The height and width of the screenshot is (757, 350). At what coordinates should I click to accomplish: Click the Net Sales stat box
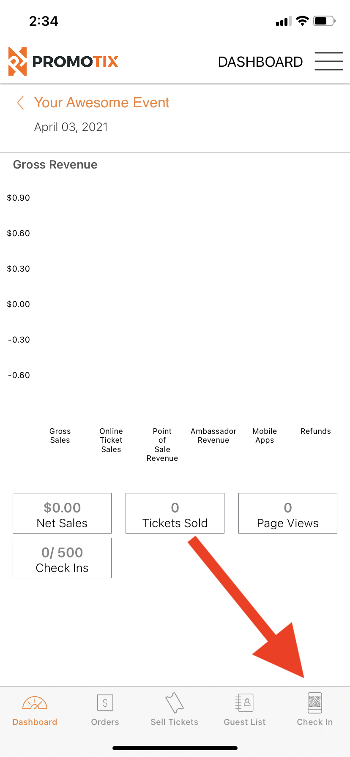point(62,513)
